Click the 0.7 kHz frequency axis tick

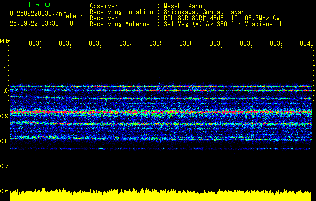click(5, 166)
